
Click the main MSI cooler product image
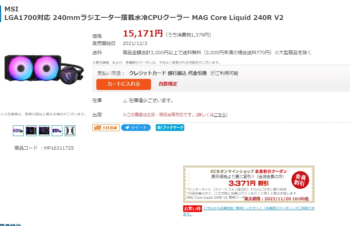tap(44, 69)
